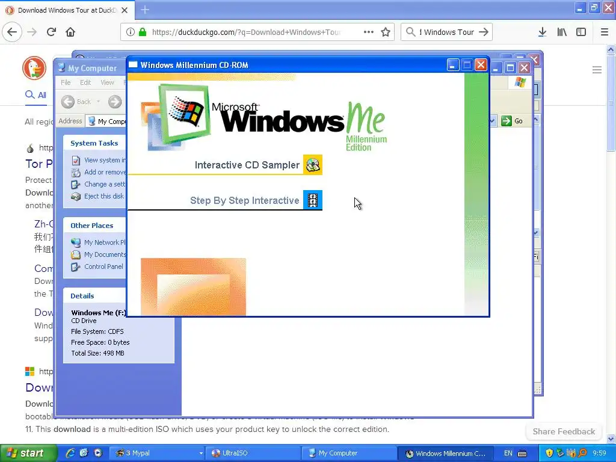The width and height of the screenshot is (616, 462).
Task: Show site information icon in address bar
Action: (x=131, y=32)
